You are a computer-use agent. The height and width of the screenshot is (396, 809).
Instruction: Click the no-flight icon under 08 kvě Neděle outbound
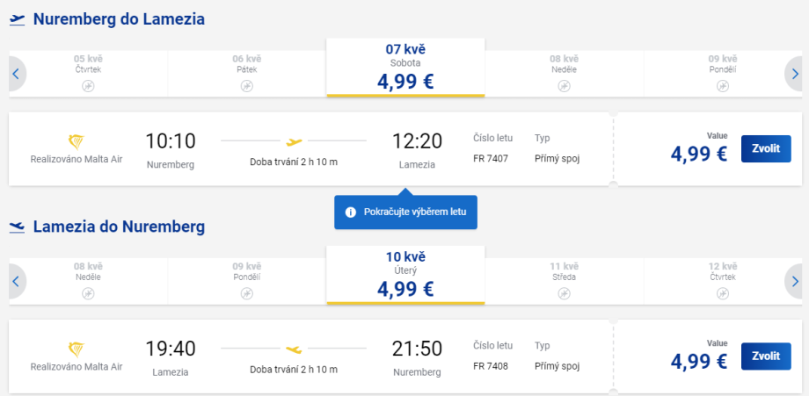tap(564, 86)
